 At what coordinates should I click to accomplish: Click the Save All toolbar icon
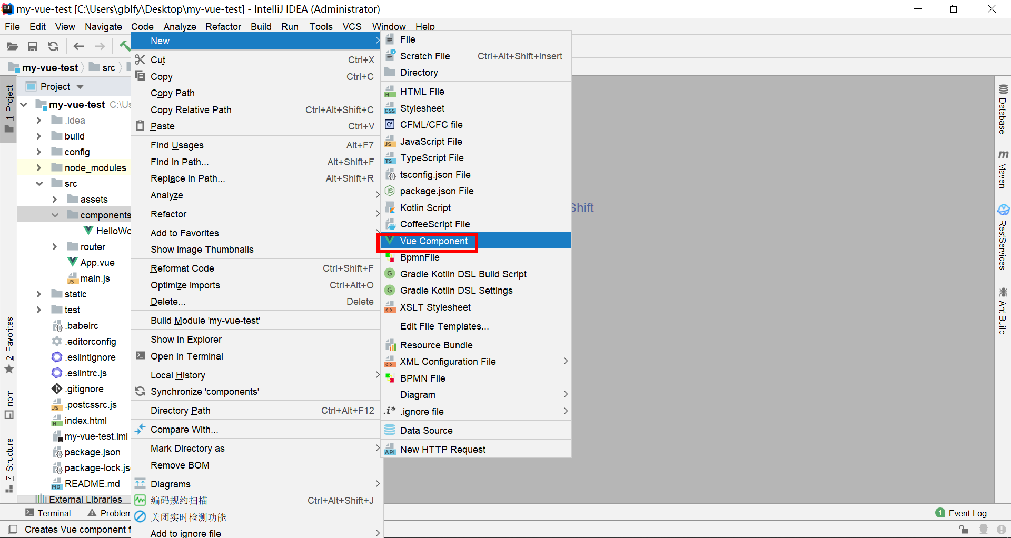[33, 46]
